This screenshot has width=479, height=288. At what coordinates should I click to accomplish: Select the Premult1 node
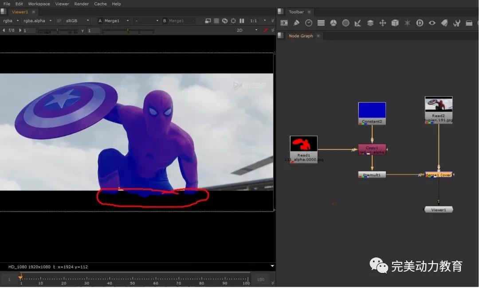372,175
